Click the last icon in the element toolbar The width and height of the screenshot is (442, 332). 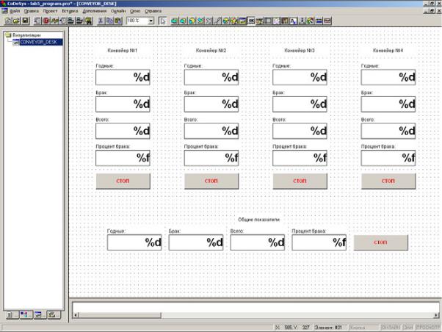(327, 21)
